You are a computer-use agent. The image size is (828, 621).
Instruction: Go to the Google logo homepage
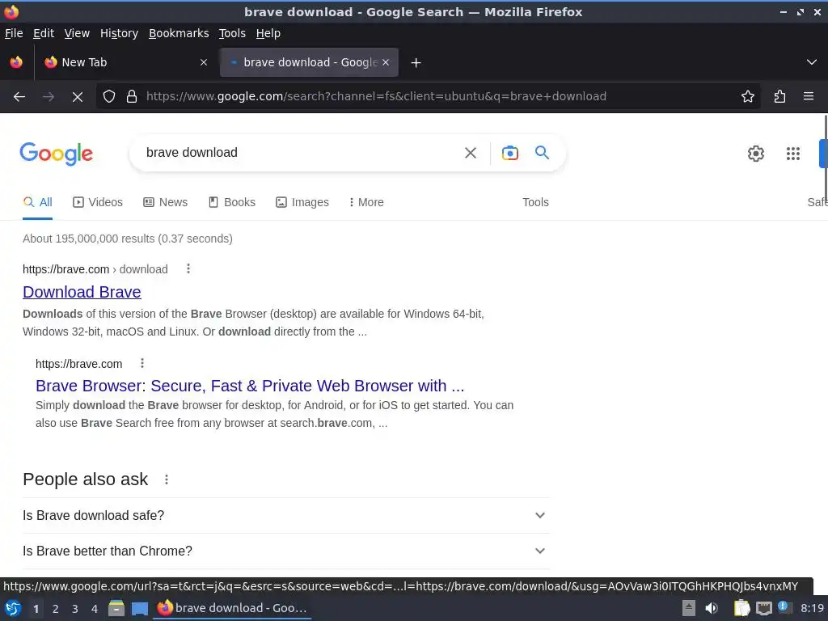(57, 154)
